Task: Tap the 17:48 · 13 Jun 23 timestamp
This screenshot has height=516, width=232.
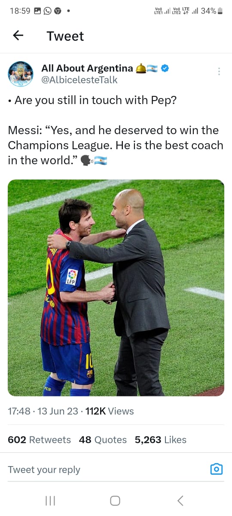Action: pos(43,411)
